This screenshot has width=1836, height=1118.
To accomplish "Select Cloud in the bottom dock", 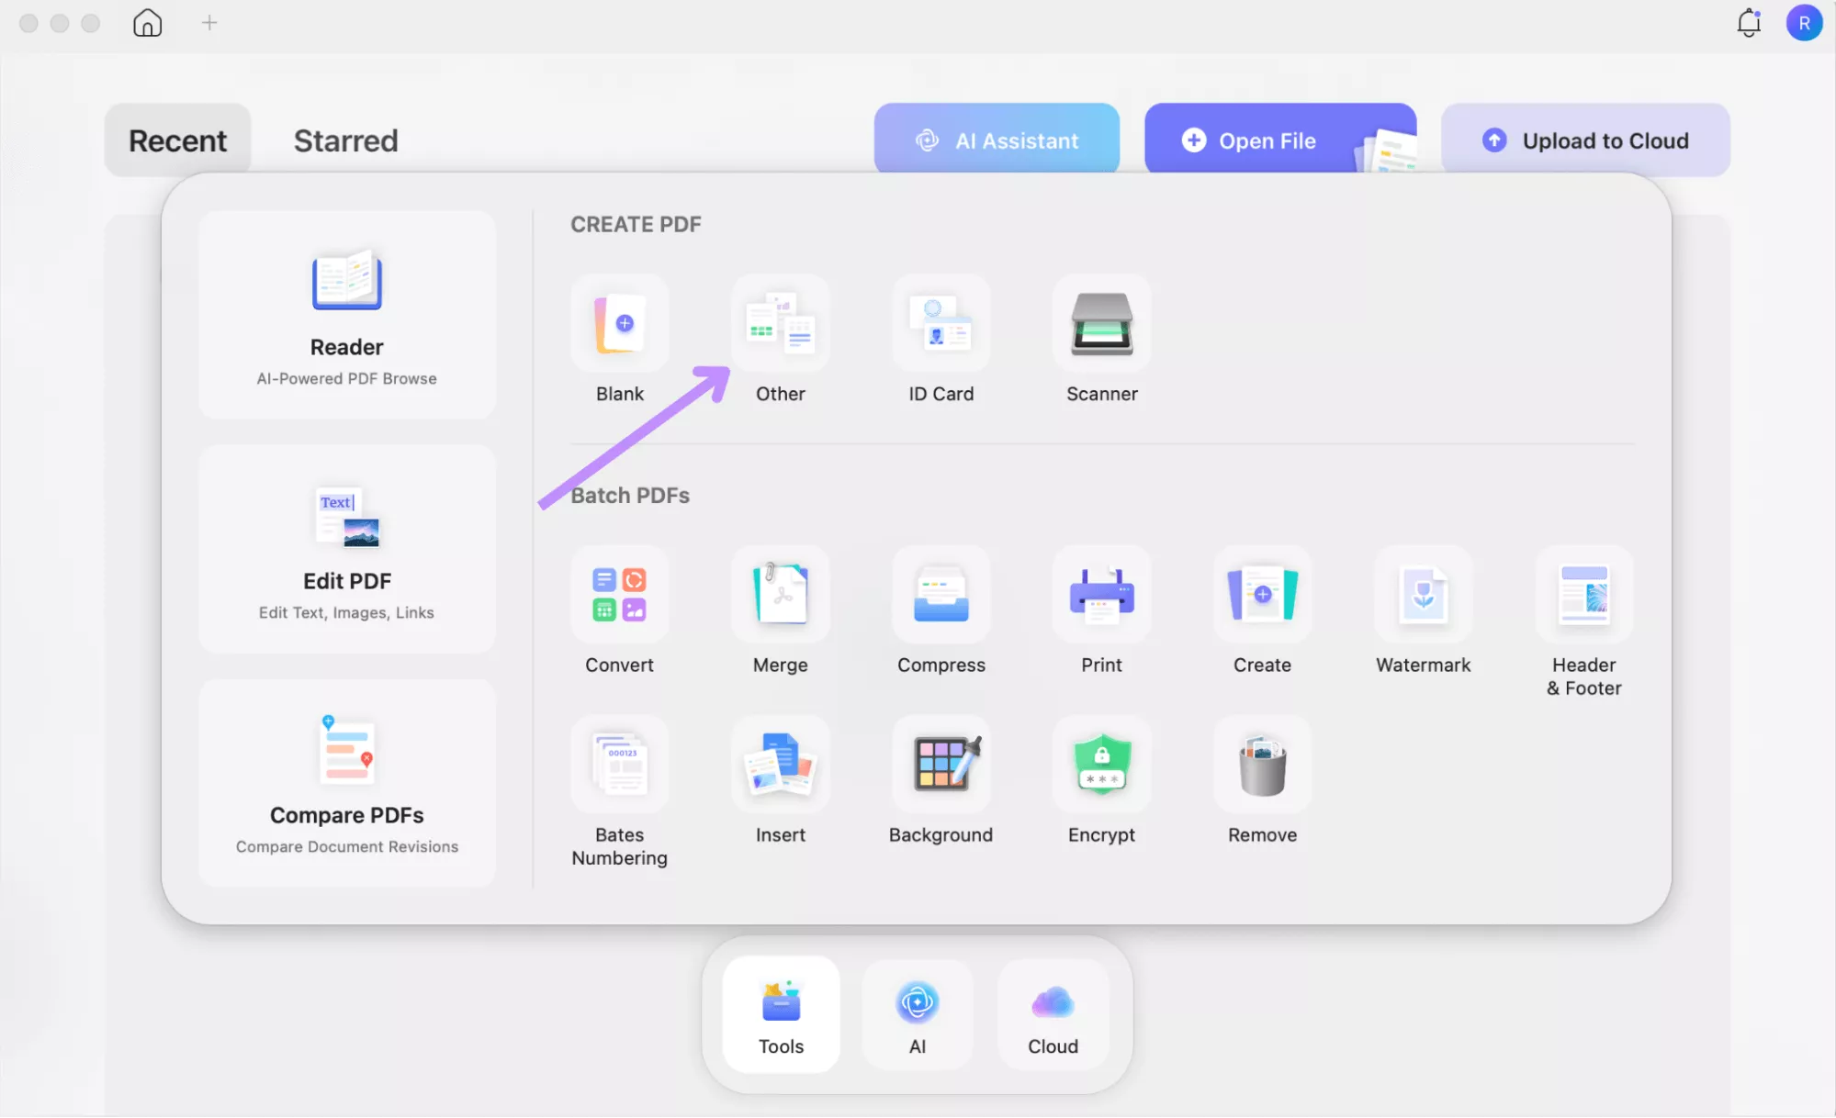I will click(1053, 1015).
